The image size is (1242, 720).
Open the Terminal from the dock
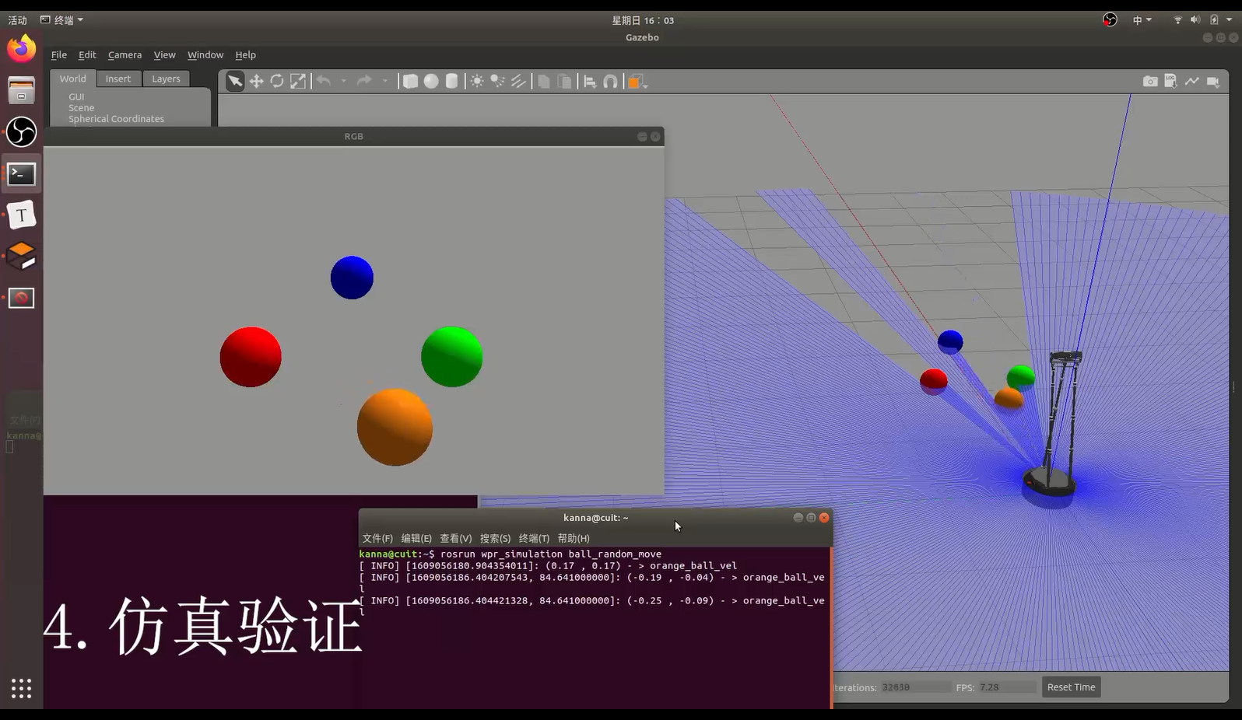coord(21,174)
